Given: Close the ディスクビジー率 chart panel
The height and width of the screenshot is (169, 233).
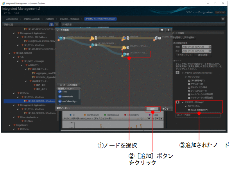Looking at the screenshot, I should click(x=161, y=119).
